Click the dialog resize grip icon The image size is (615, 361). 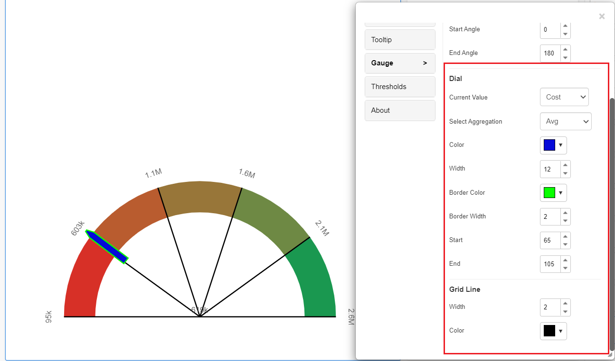point(610,354)
